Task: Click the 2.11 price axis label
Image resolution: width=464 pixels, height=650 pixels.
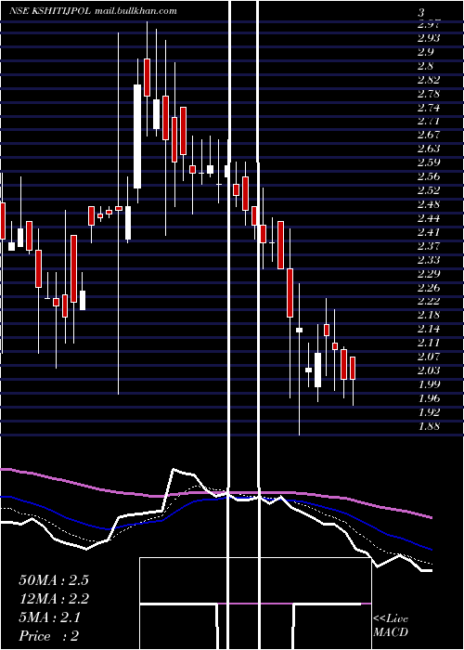Action: (x=429, y=343)
